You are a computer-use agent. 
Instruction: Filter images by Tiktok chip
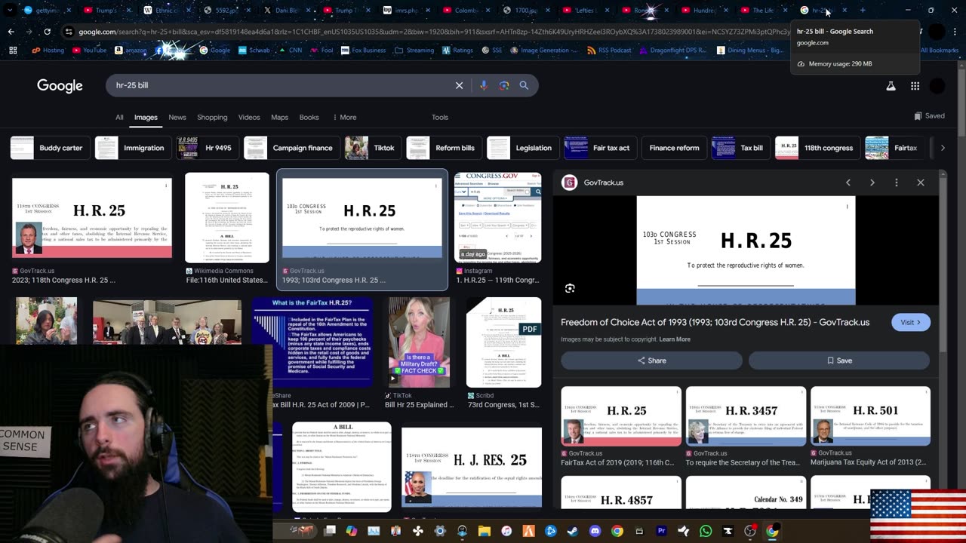373,148
